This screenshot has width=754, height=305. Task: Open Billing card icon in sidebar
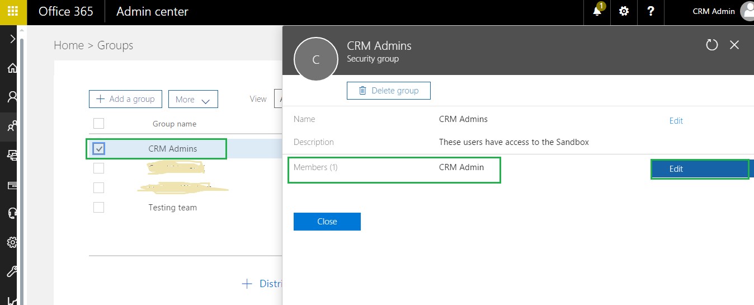tap(12, 185)
